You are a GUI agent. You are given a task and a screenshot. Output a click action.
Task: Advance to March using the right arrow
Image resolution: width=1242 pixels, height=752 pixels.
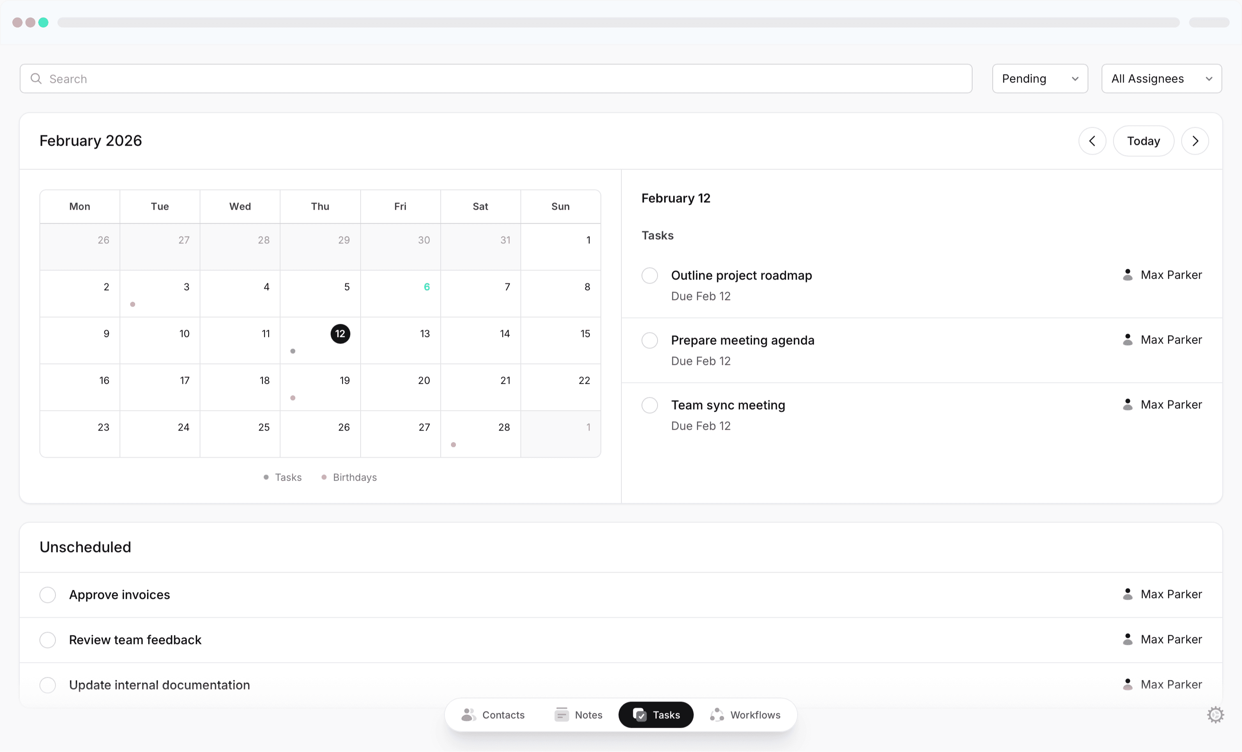pyautogui.click(x=1196, y=141)
